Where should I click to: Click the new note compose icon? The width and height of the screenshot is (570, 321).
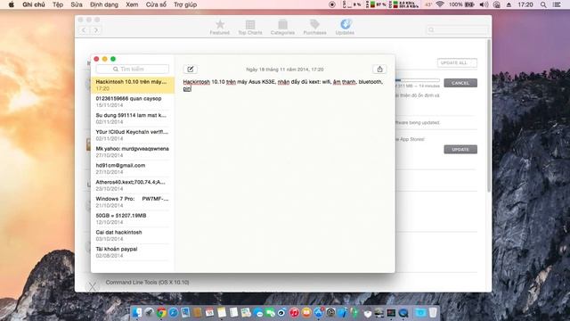coord(190,70)
